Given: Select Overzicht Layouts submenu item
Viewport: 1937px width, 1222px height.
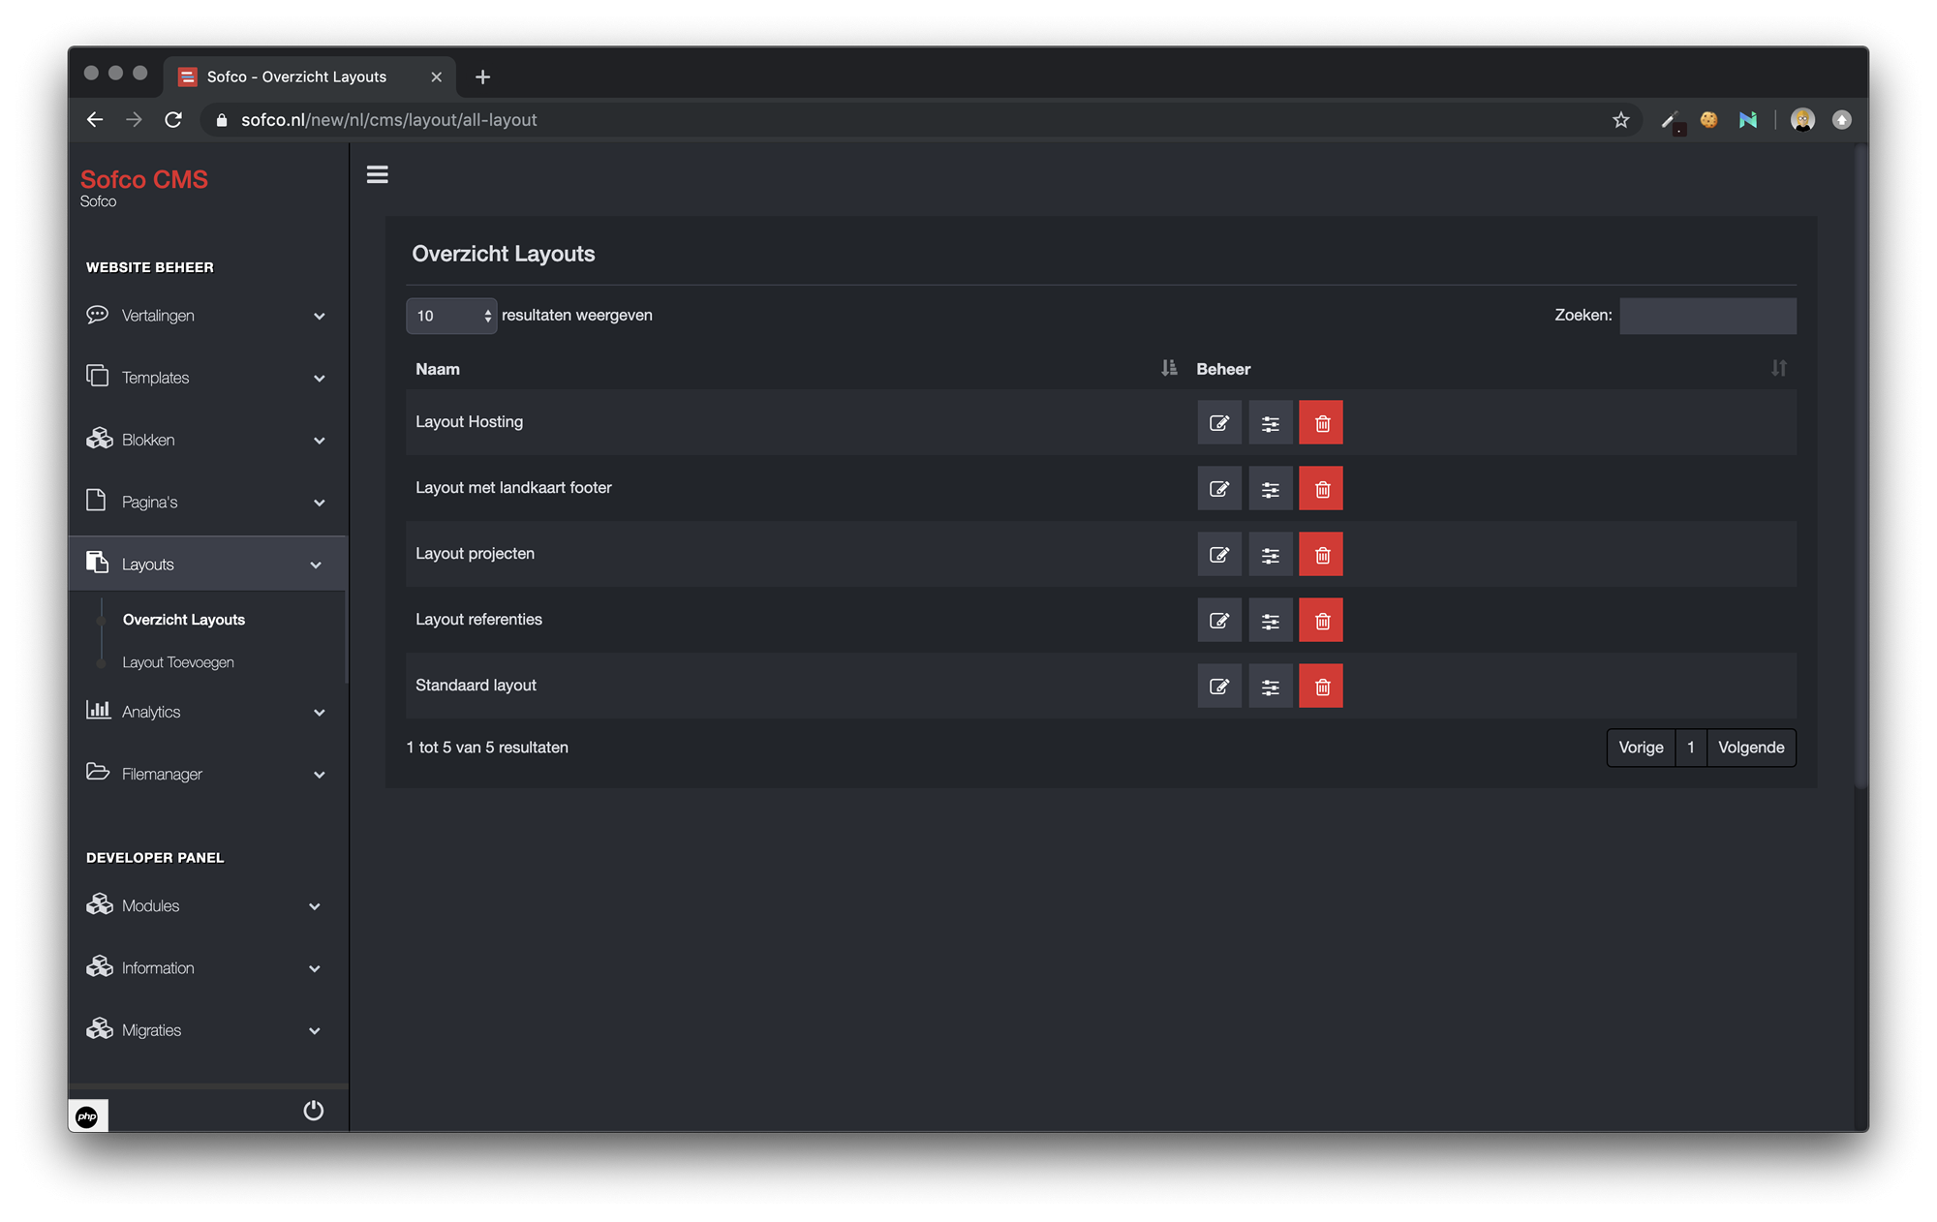Looking at the screenshot, I should [184, 620].
